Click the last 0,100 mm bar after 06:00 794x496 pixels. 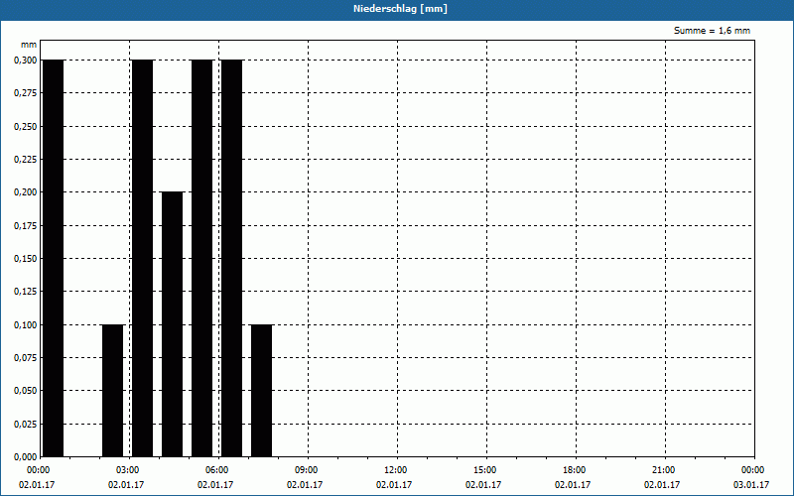click(261, 390)
